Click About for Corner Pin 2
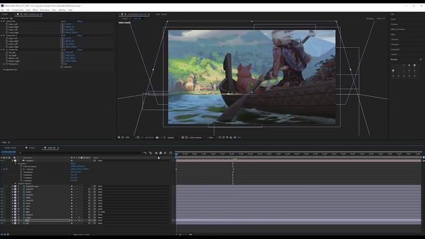This screenshot has width=425, height=239. pos(80,35)
